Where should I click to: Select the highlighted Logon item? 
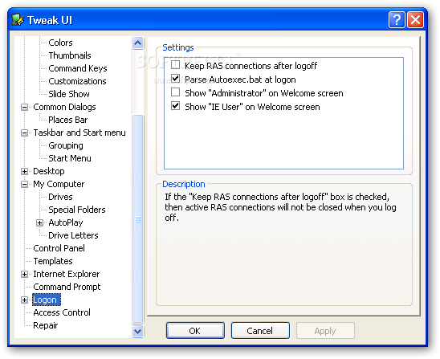(47, 300)
